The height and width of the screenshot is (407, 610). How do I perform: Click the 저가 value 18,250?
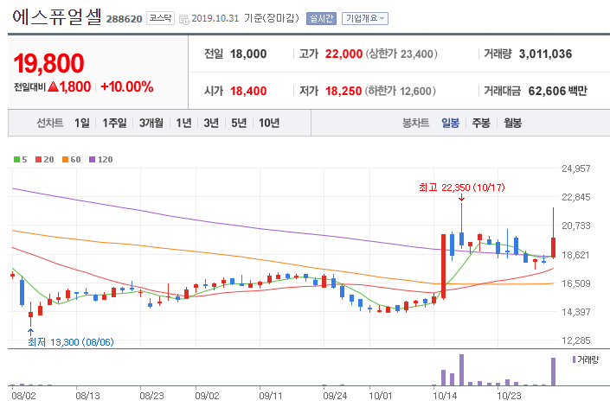[x=344, y=92]
